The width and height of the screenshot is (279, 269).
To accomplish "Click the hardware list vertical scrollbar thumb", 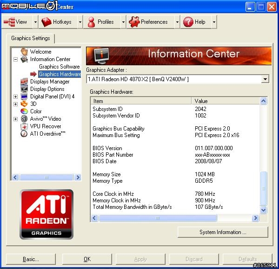I will (264, 188).
